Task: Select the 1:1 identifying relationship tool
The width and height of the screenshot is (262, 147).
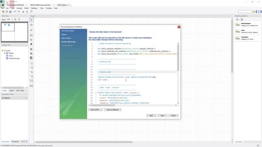Action: tap(31, 72)
